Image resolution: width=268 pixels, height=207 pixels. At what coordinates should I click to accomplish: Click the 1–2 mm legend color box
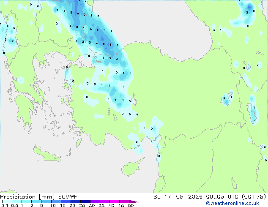tap(27, 202)
